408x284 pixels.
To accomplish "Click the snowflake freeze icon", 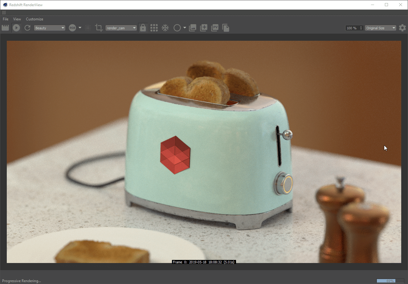I will 165,28.
